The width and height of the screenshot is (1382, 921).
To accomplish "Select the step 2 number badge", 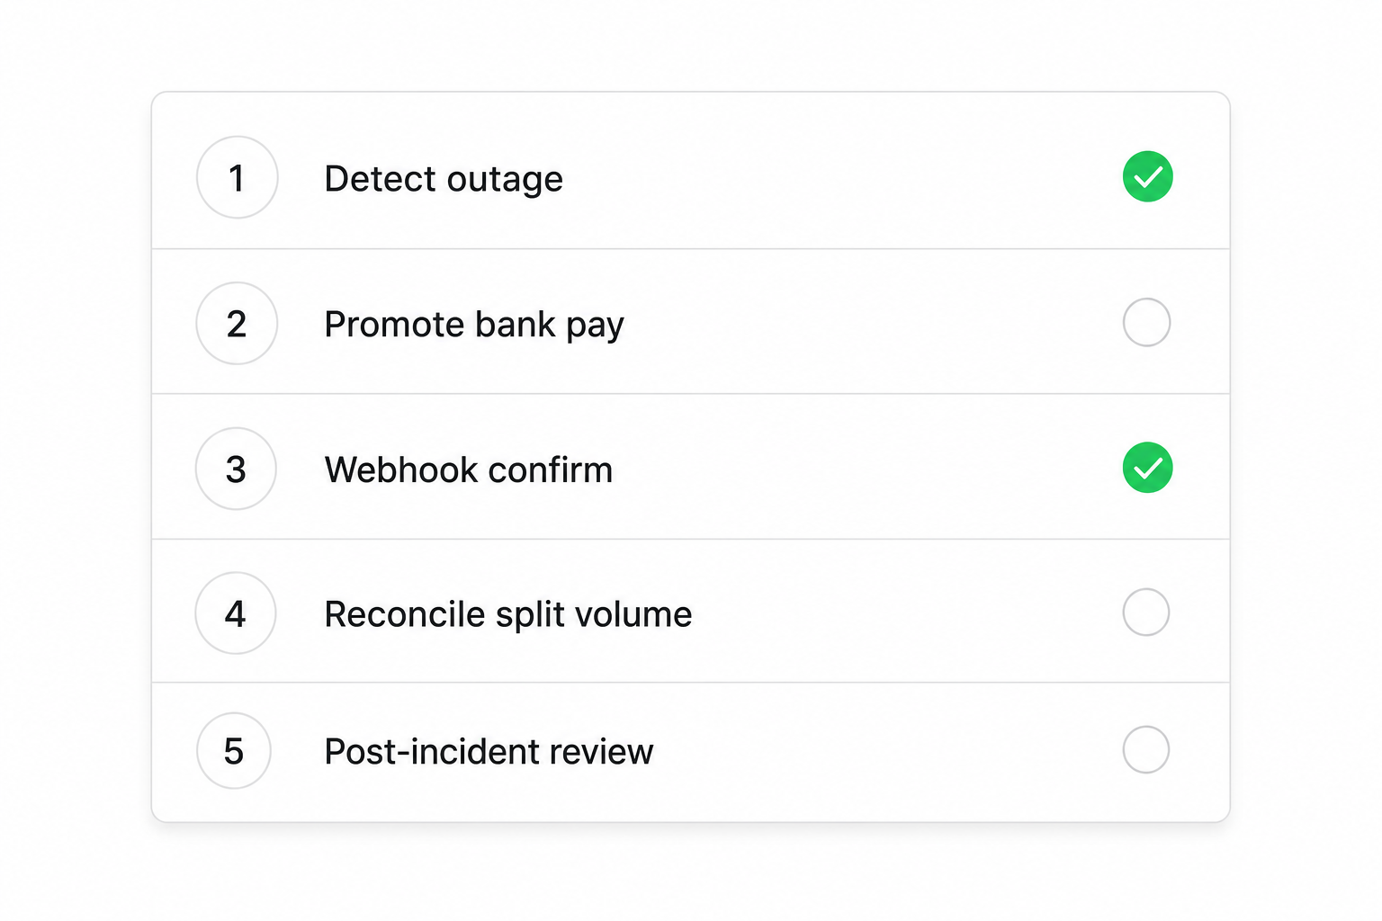I will pos(237,323).
